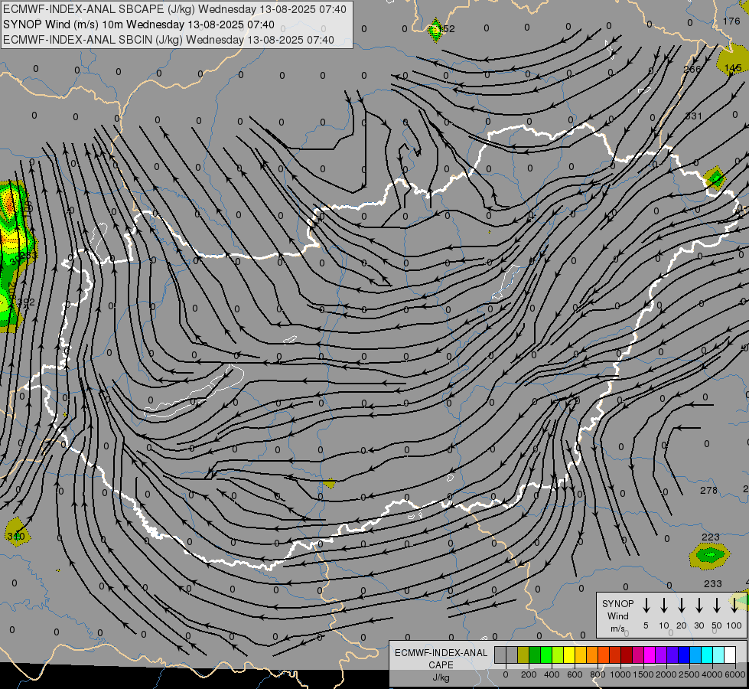
Task: Click the 5 m/s wind arrow in legend
Action: [x=646, y=605]
